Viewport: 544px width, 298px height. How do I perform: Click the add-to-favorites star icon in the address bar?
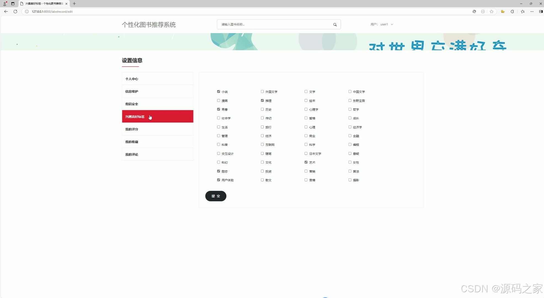point(492,12)
